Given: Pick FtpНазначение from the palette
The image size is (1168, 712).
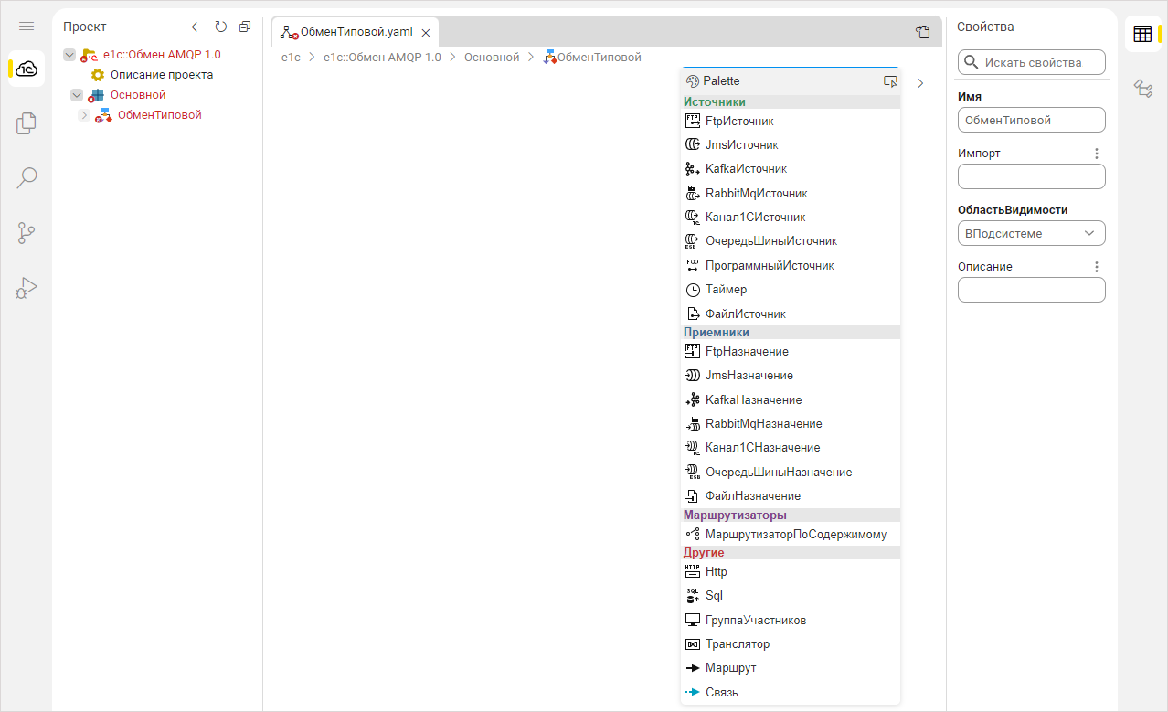Looking at the screenshot, I should pos(791,351).
